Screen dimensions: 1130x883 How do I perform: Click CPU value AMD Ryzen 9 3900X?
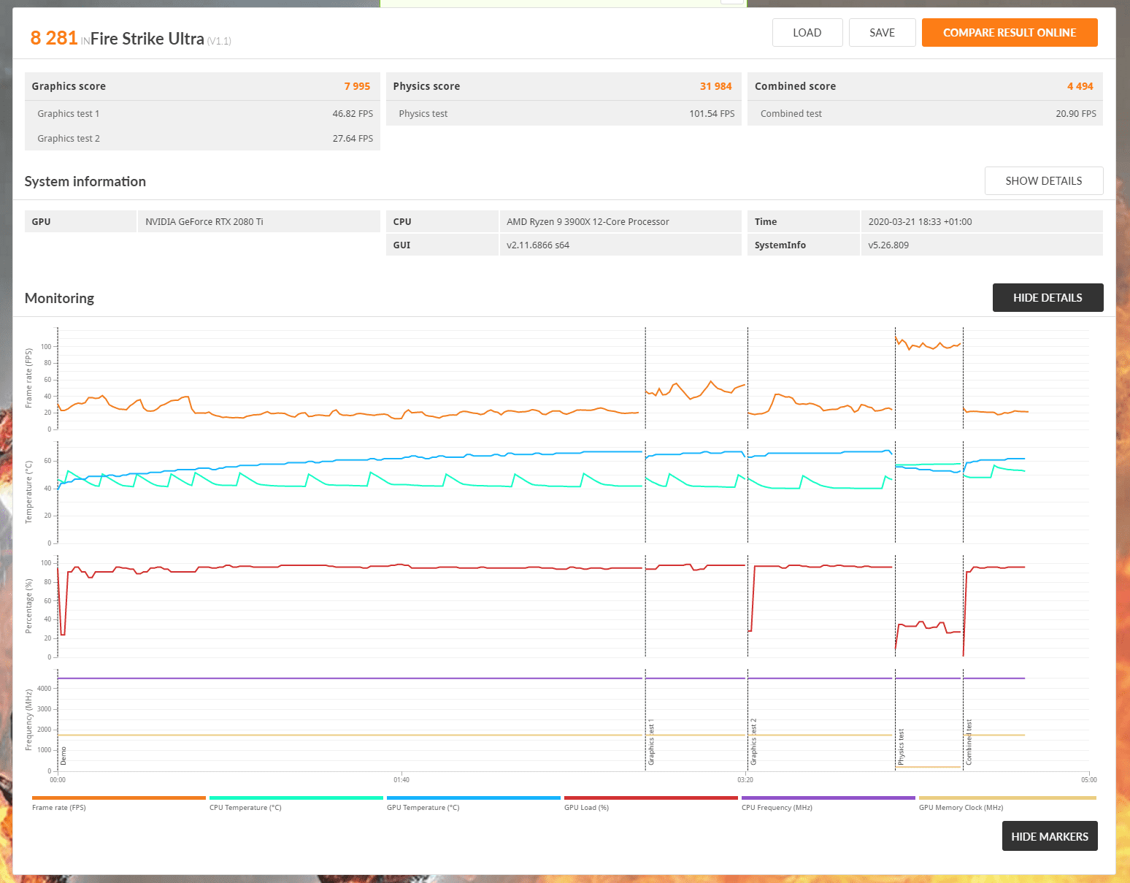(x=588, y=222)
